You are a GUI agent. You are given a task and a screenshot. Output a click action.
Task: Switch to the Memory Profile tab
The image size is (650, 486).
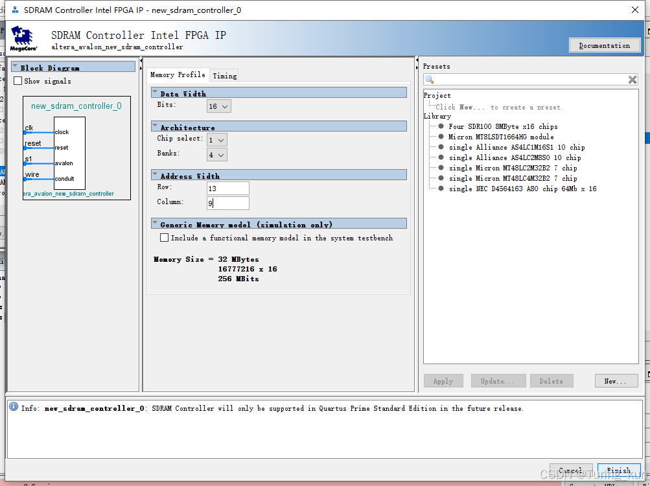point(178,75)
